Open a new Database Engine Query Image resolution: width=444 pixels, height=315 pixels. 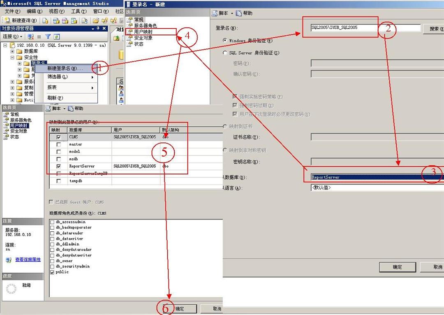45,21
